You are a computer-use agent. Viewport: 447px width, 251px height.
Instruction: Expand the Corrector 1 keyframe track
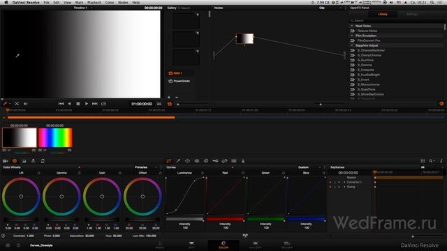tap(344, 182)
